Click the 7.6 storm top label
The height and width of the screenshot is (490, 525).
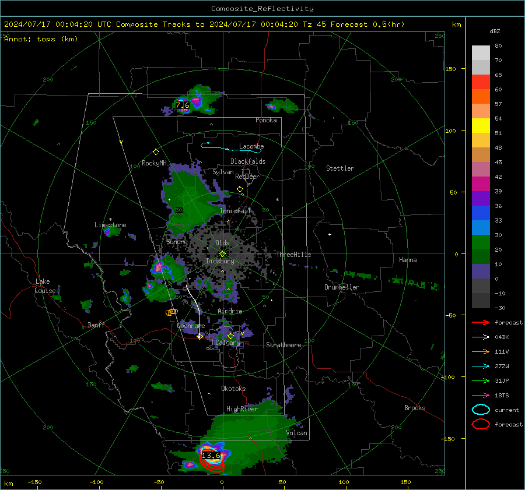tap(183, 105)
